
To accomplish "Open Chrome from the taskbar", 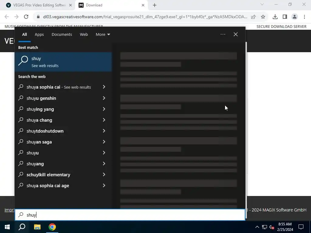I will (52, 227).
